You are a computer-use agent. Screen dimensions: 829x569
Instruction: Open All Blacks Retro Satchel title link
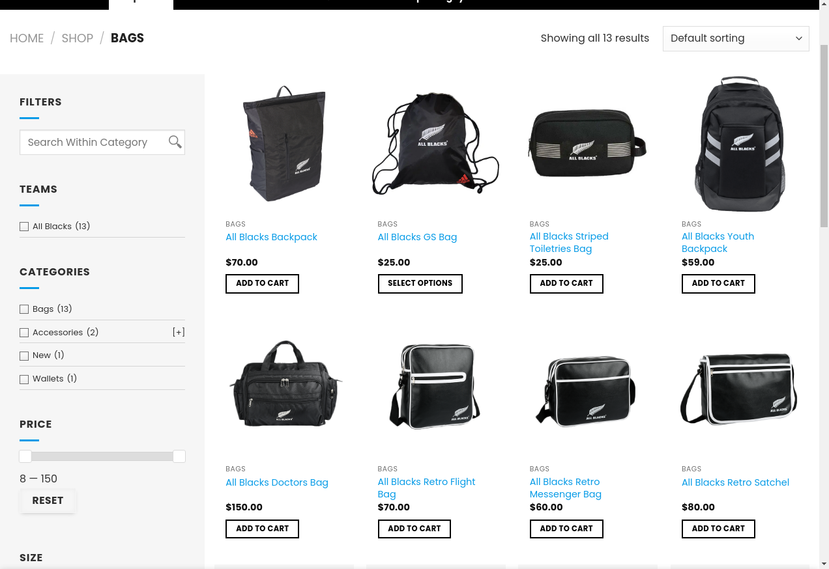735,482
